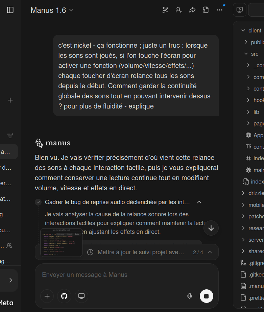Click the magic wand edit icon
Viewport: 264px width, 312px height.
tap(165, 10)
